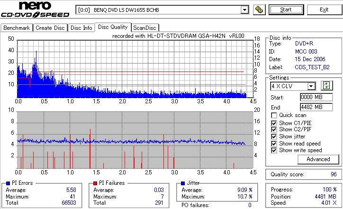Click the Exit button

tap(324, 9)
